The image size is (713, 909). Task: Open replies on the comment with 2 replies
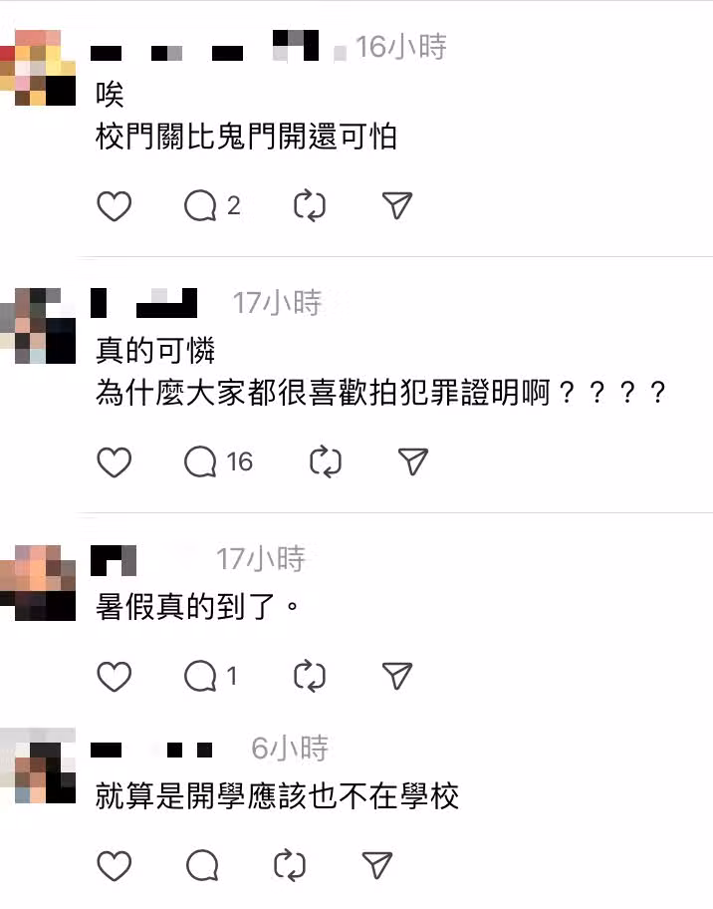pyautogui.click(x=212, y=205)
